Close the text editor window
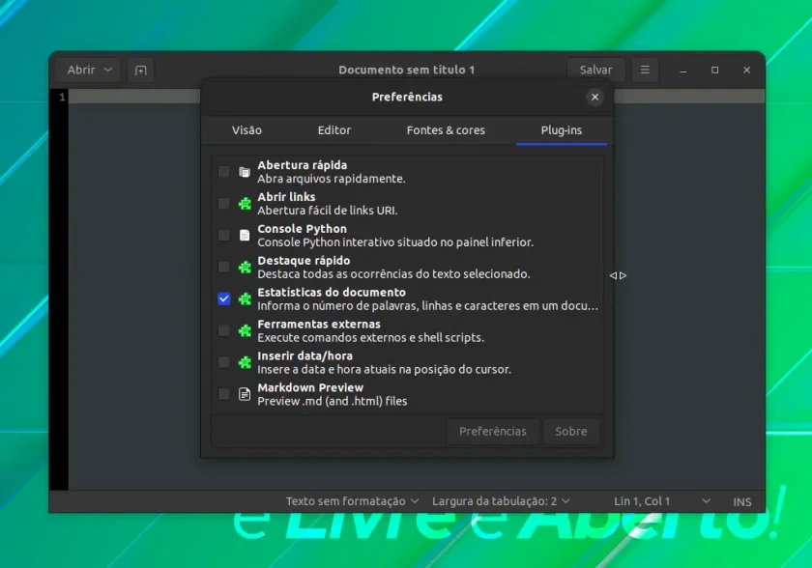 tap(746, 70)
